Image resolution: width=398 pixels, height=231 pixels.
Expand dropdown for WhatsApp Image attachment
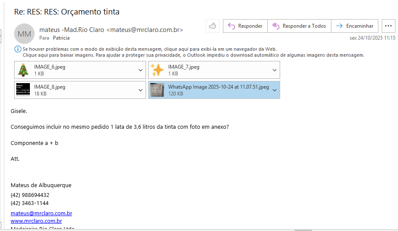[275, 90]
